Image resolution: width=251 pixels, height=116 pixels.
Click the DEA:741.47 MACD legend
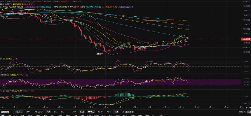click(17, 91)
